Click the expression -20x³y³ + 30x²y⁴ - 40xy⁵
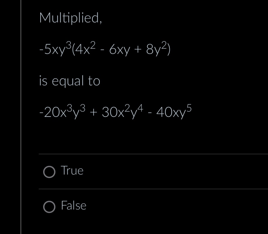Image resolution: width=268 pixels, height=234 pixels. [115, 112]
